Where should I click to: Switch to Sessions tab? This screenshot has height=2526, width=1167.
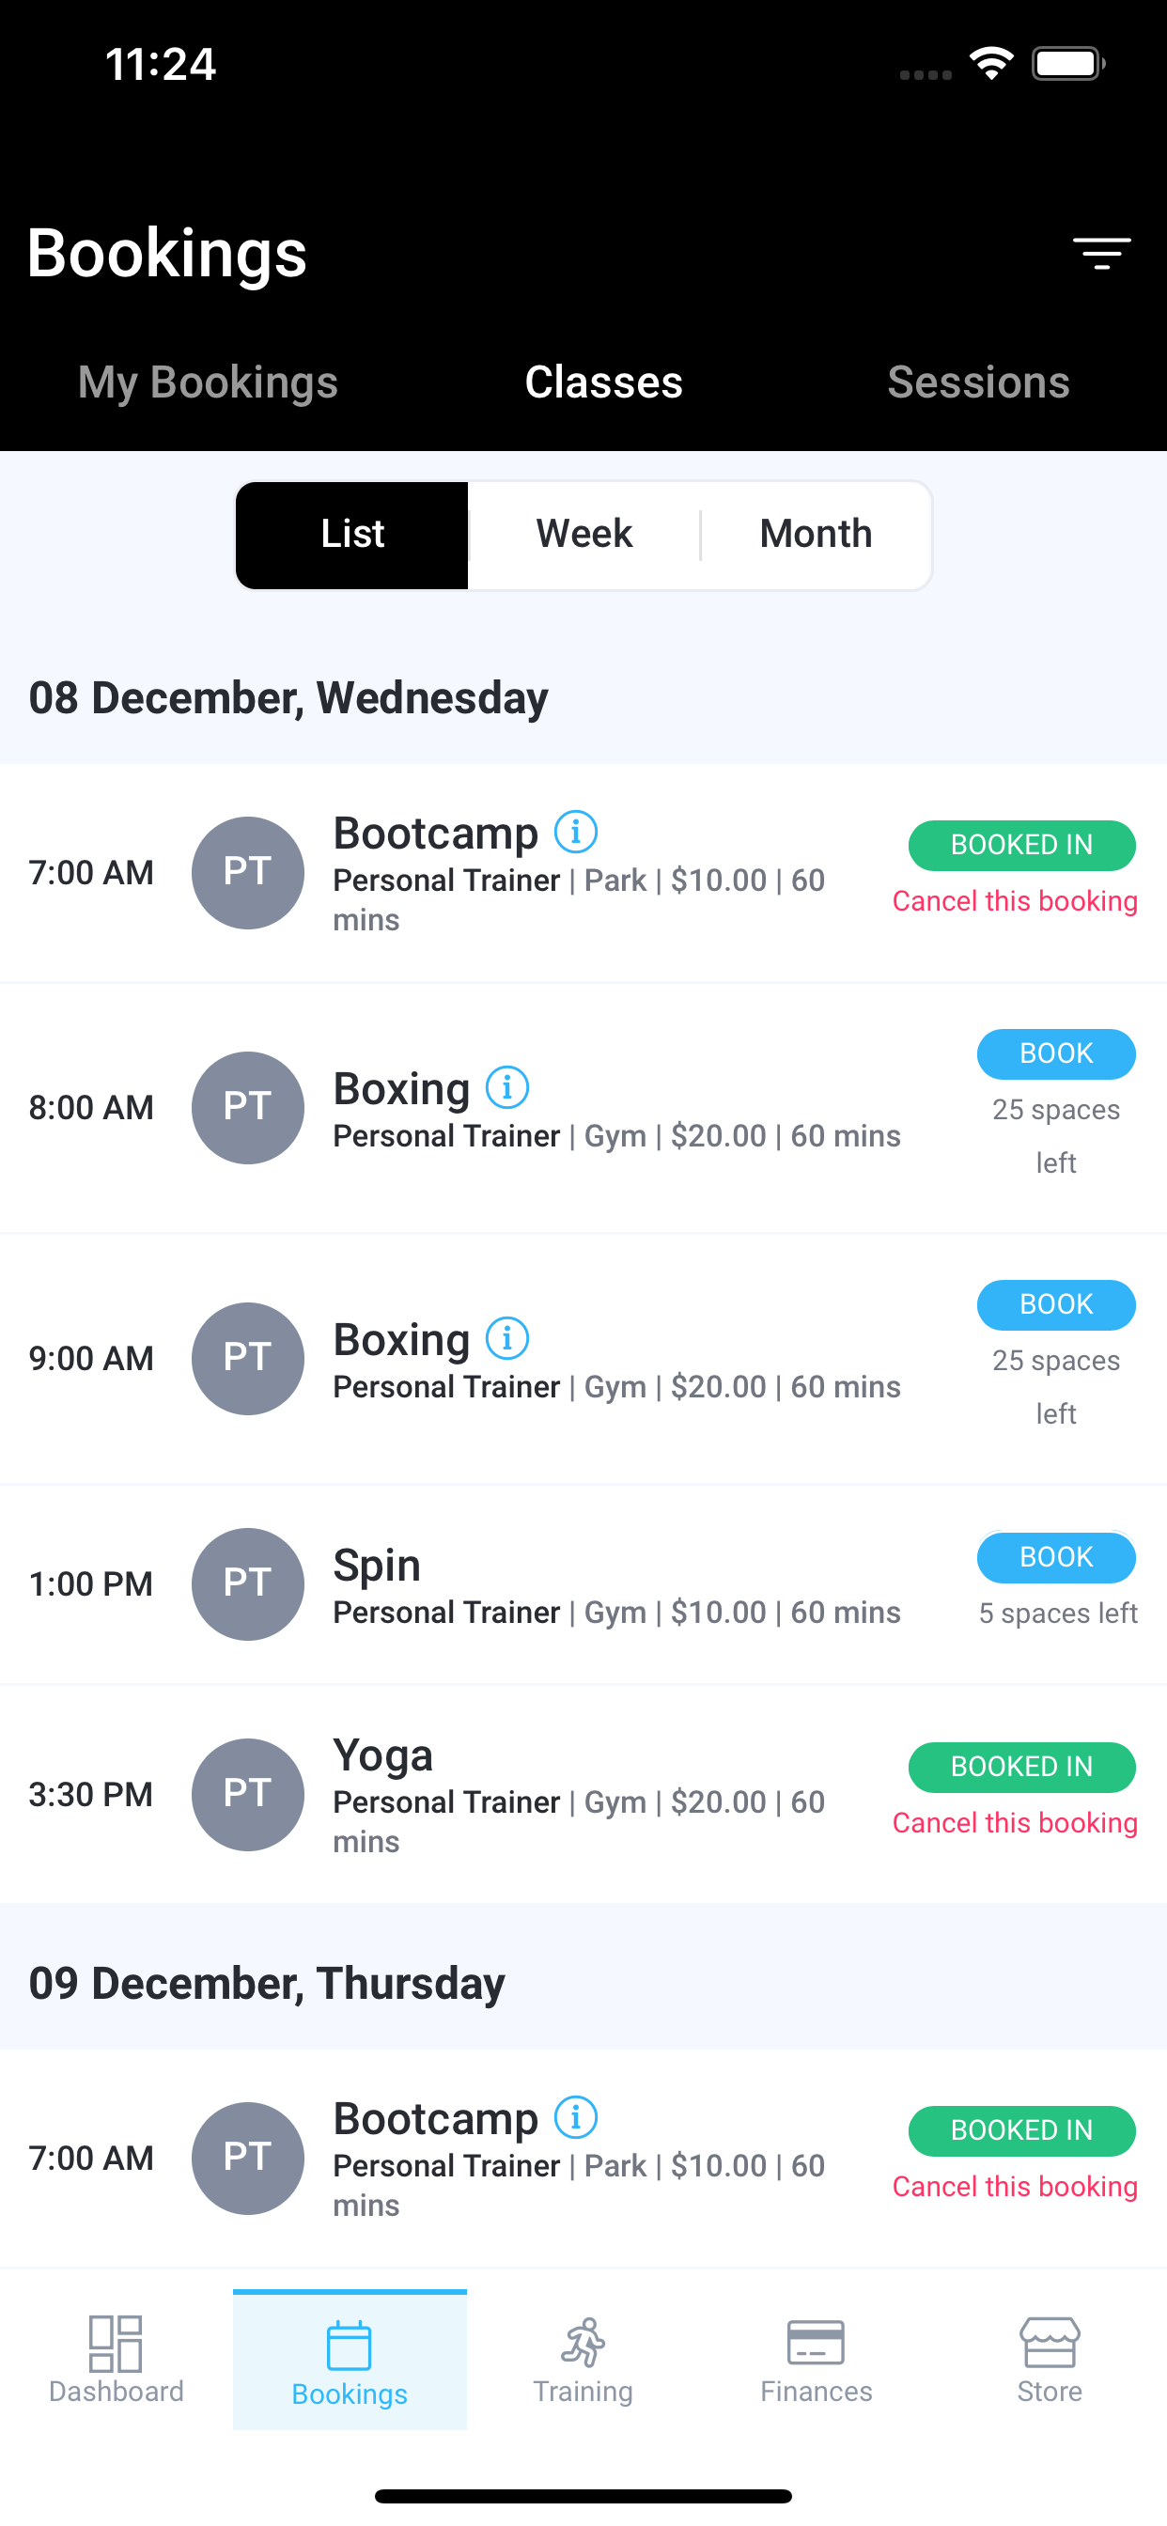(978, 382)
